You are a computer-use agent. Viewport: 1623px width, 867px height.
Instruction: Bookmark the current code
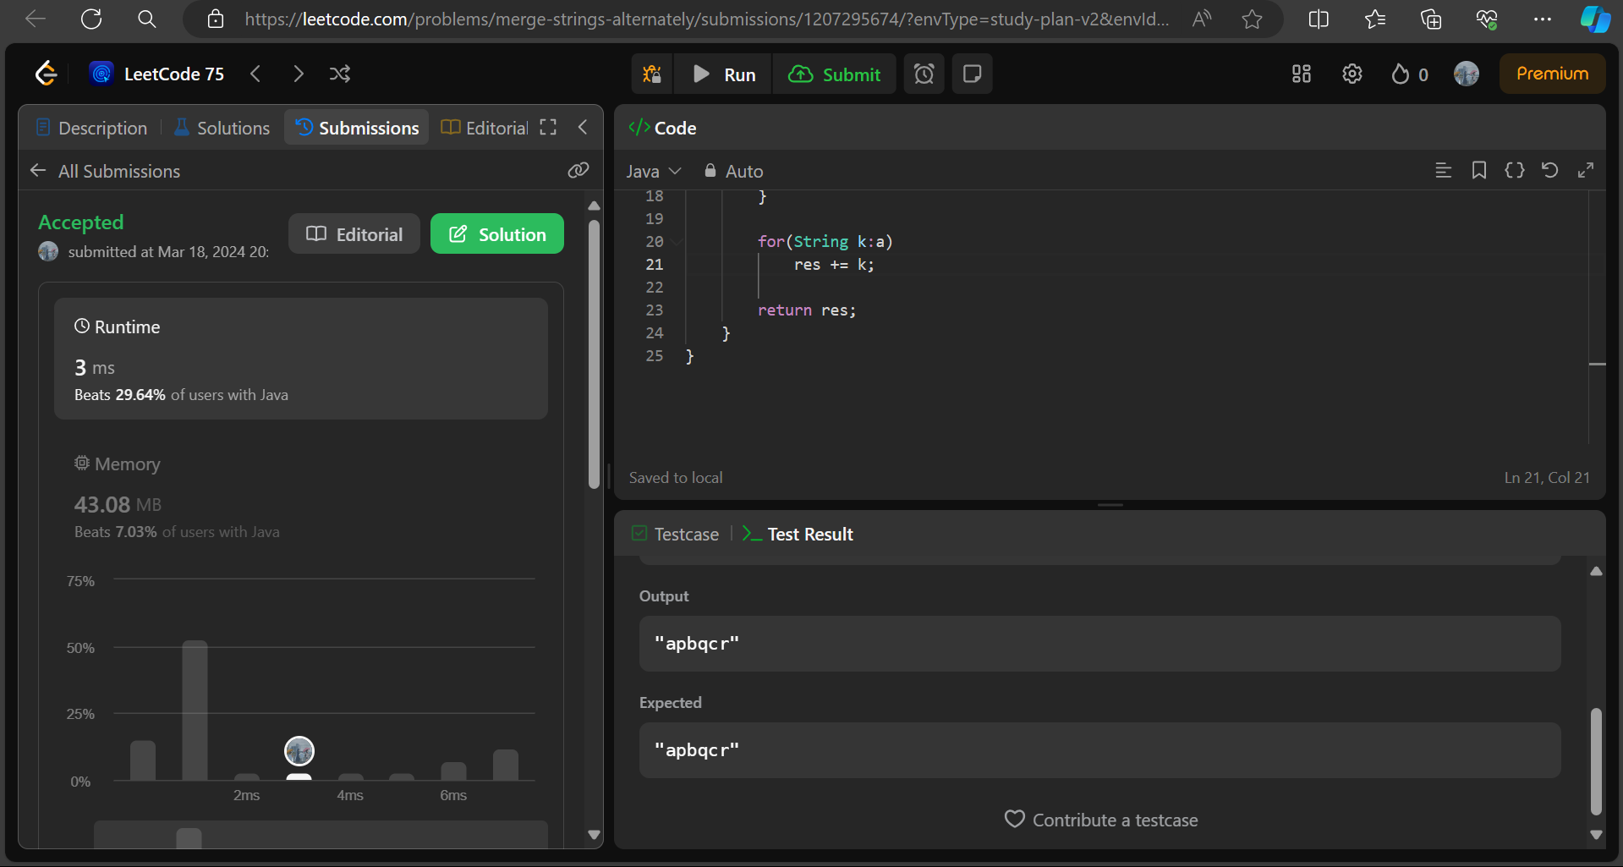(x=1478, y=170)
